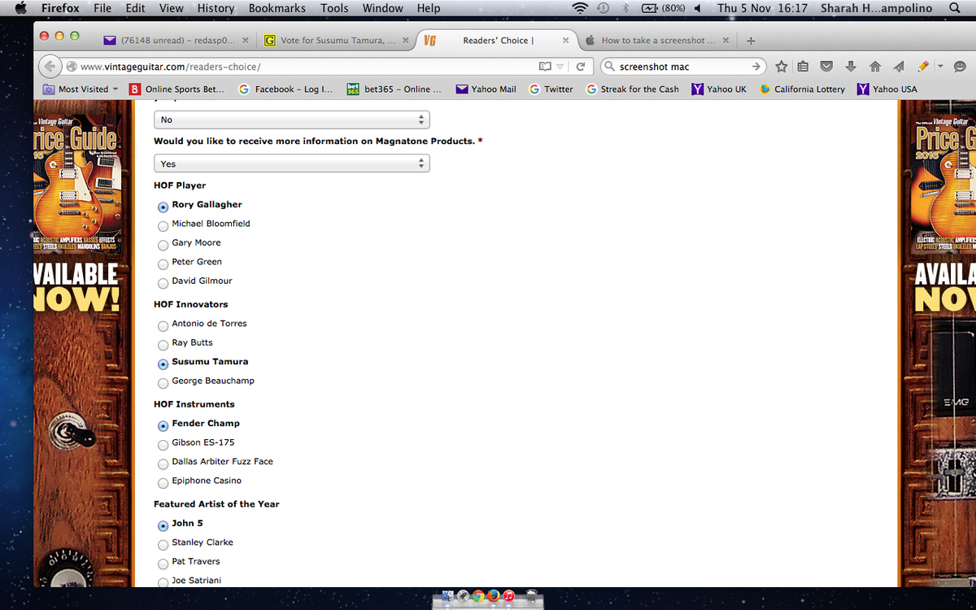The image size is (976, 610).
Task: Open the Hello chat smiley icon
Action: pos(960,67)
